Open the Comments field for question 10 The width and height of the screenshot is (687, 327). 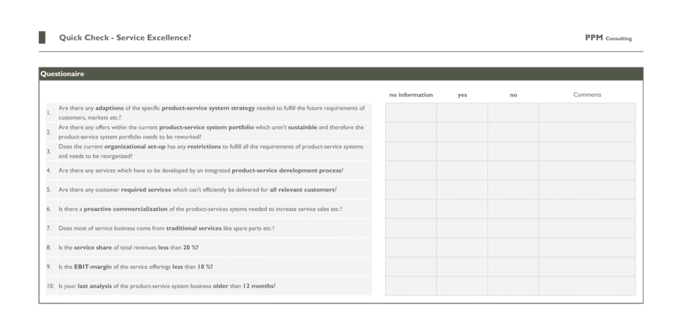pos(586,286)
